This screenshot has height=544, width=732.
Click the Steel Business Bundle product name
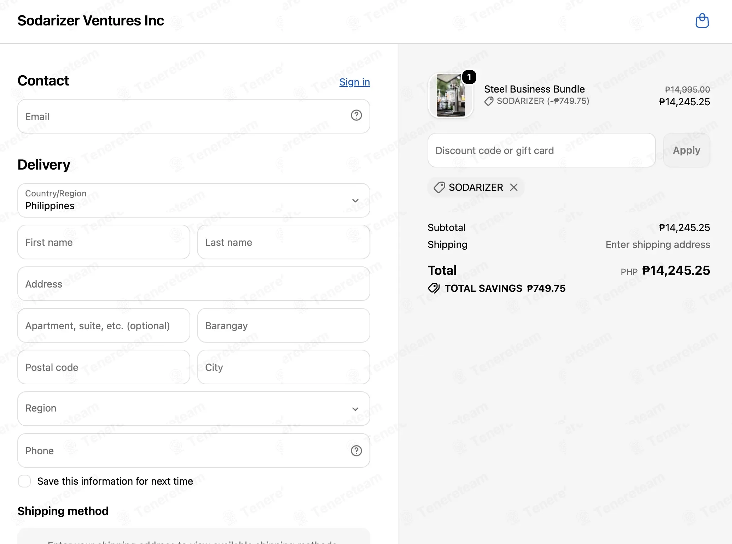[x=534, y=89]
